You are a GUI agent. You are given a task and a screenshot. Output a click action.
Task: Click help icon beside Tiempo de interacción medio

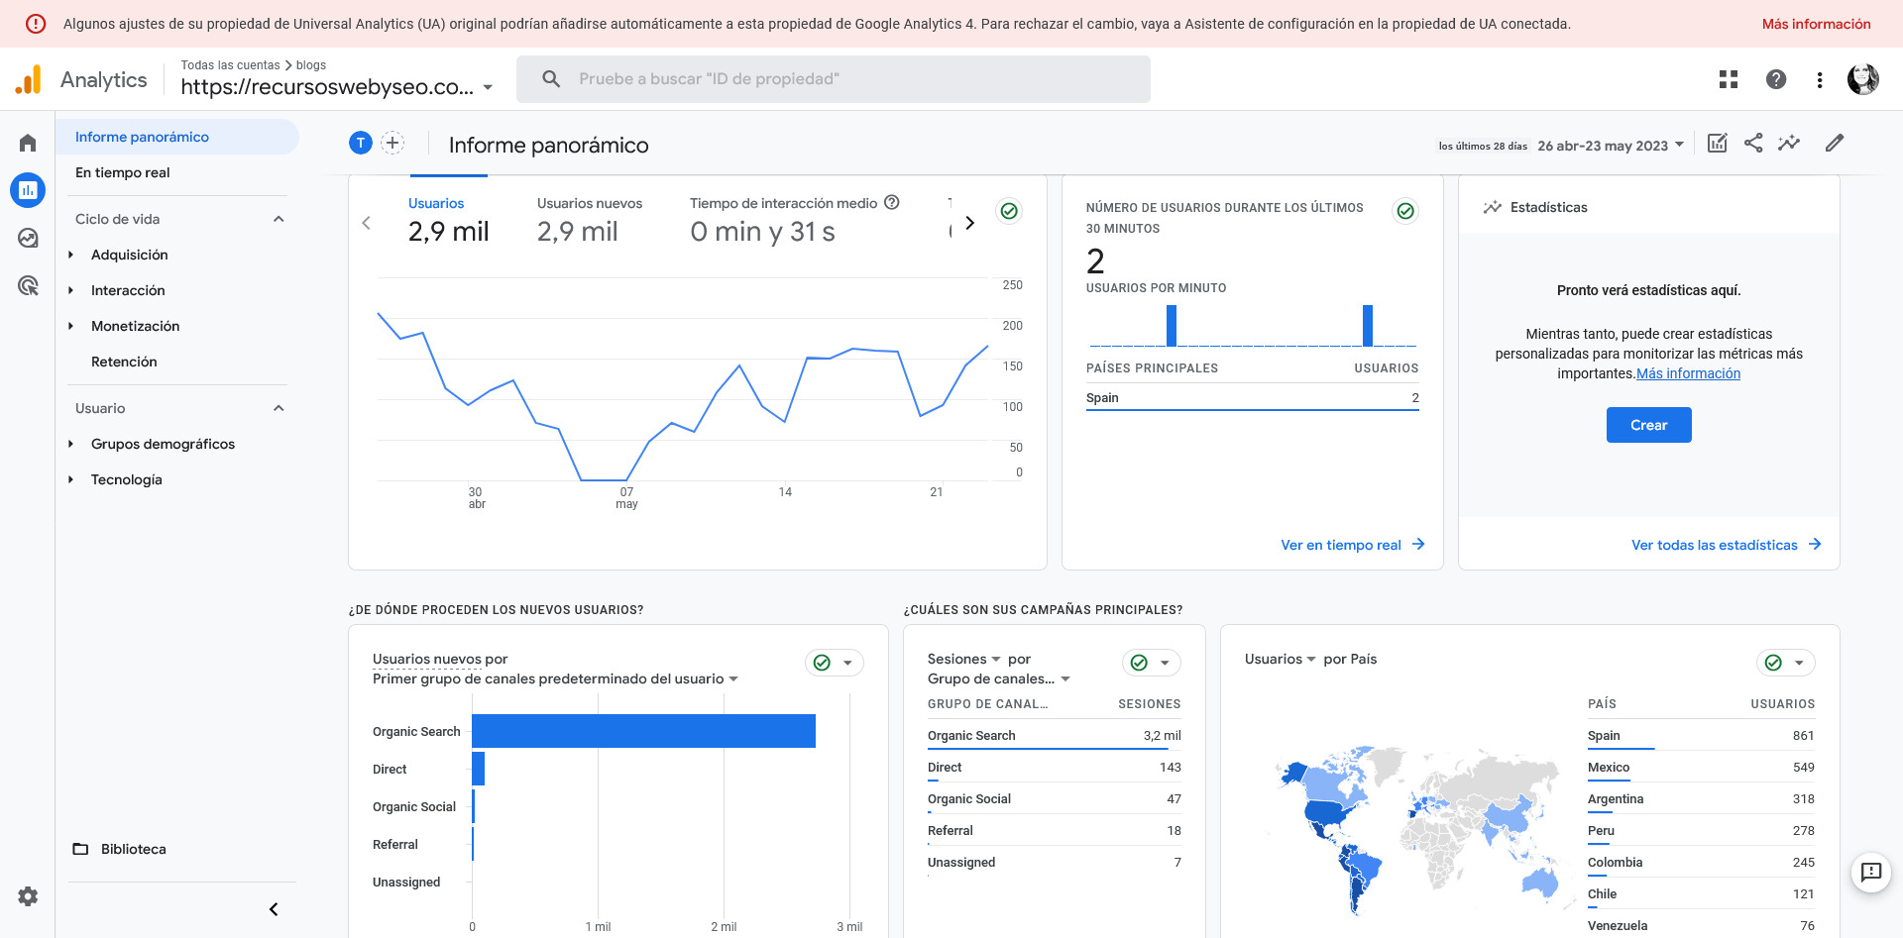coord(892,202)
